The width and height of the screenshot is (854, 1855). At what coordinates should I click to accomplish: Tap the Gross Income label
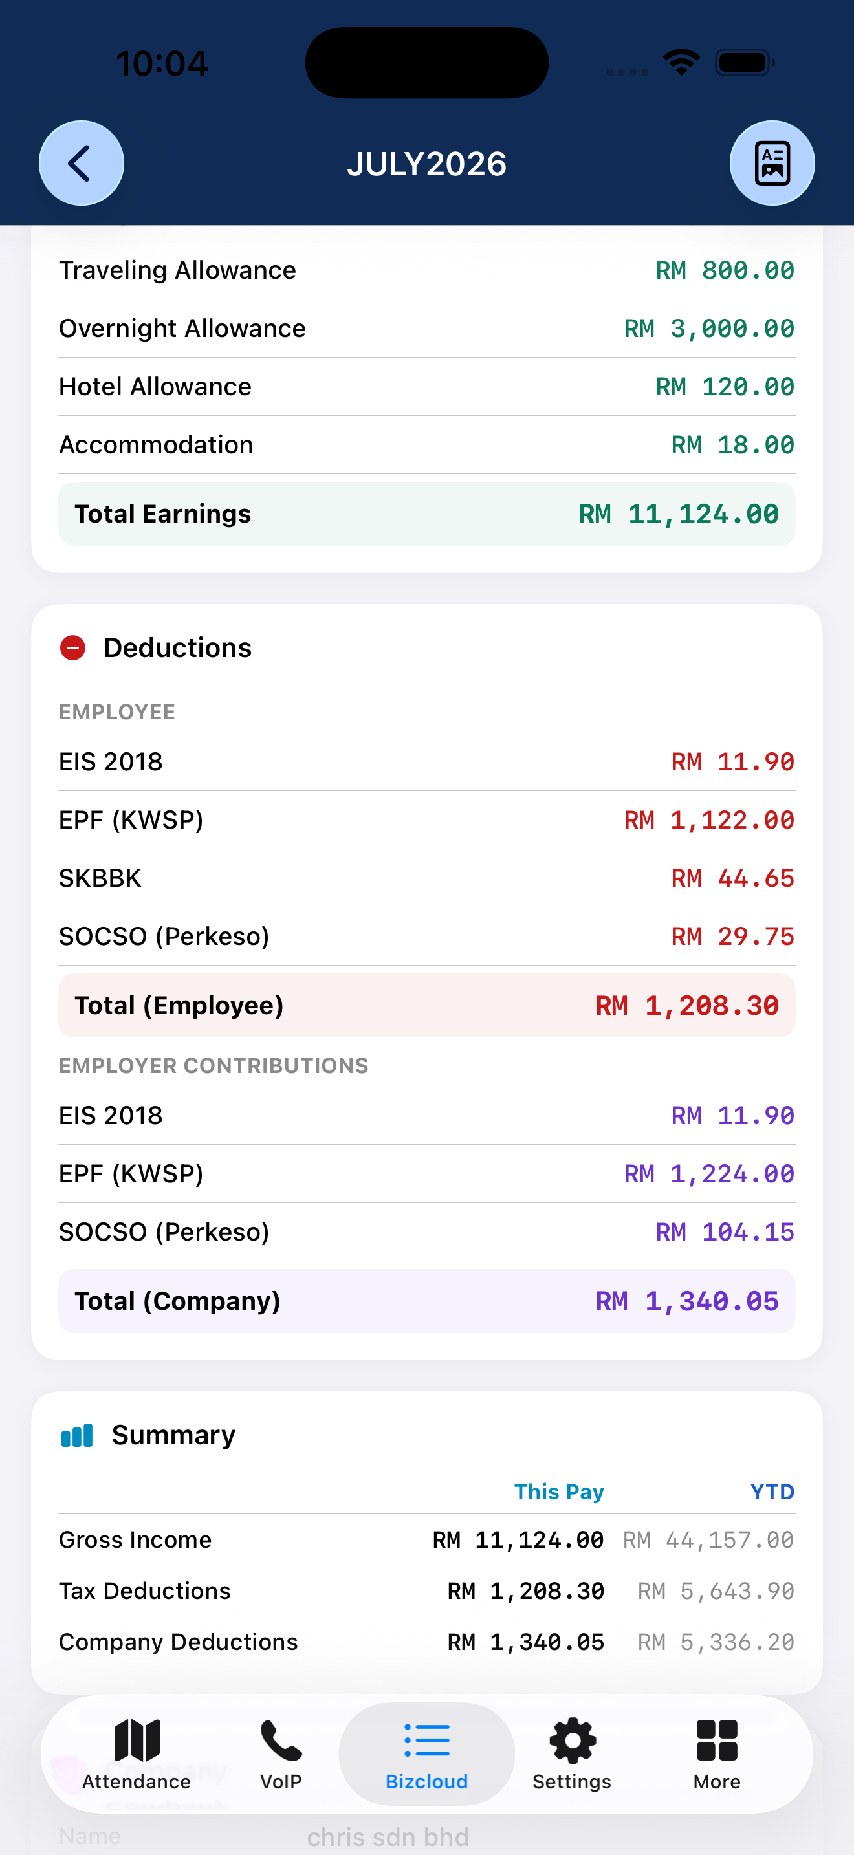coord(135,1539)
